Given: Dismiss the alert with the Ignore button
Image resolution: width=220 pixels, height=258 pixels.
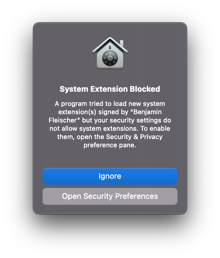Looking at the screenshot, I should (x=110, y=176).
